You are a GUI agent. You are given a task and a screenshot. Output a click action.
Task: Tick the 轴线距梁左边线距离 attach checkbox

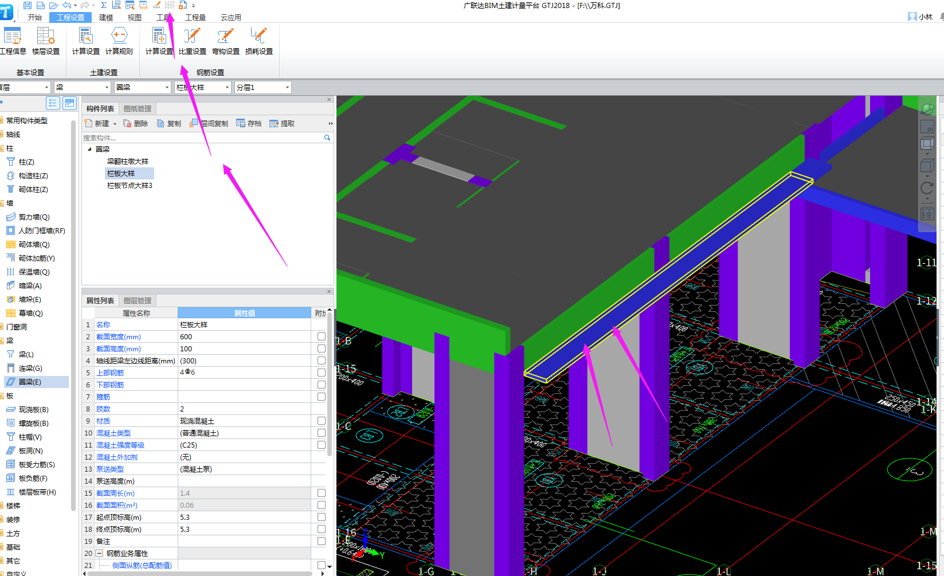322,361
